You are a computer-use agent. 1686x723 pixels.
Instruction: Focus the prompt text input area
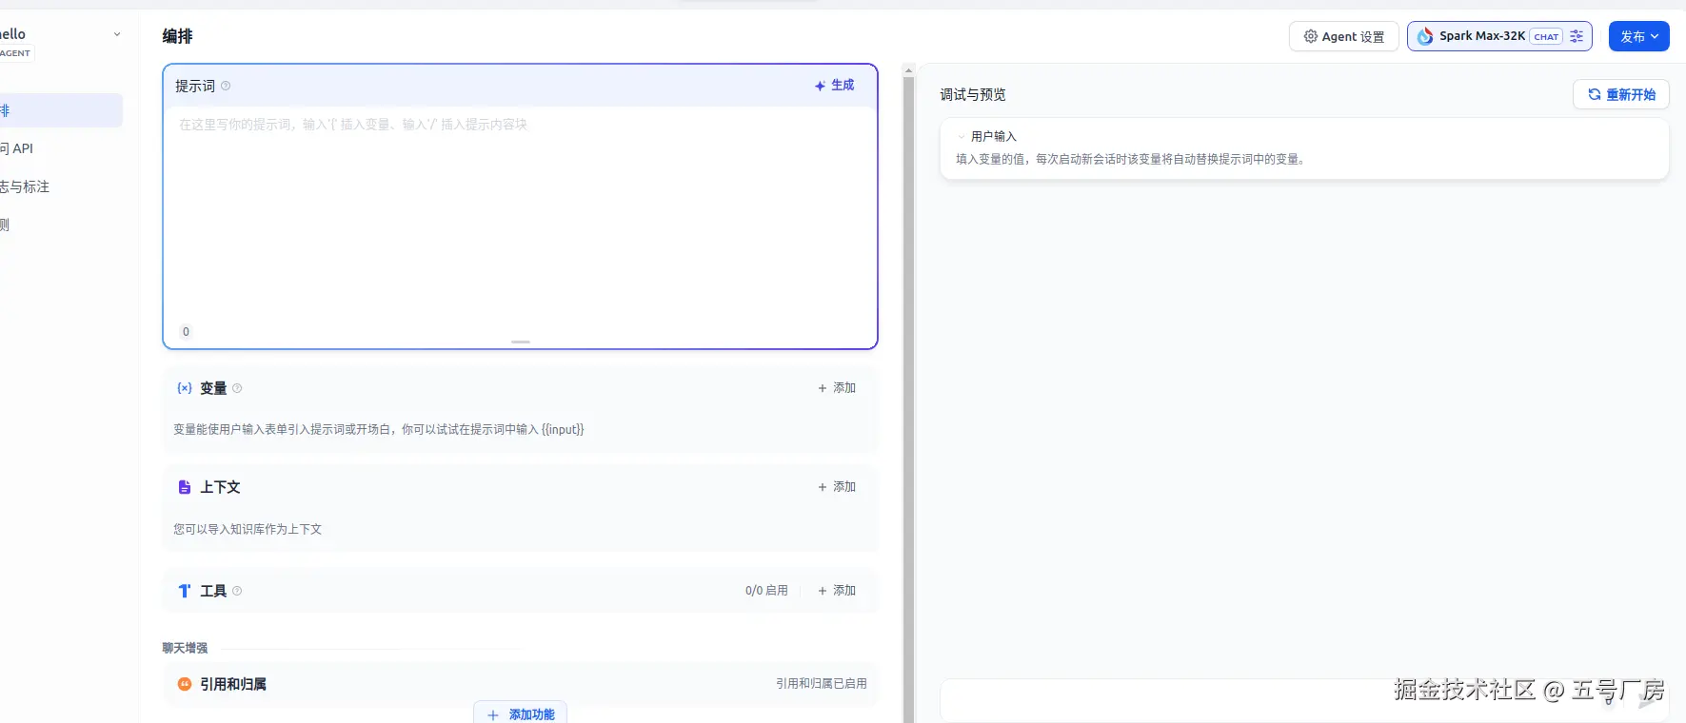click(520, 214)
